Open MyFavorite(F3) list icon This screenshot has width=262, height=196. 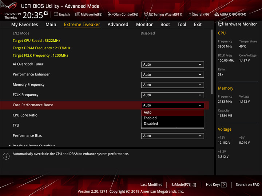(x=78, y=14)
